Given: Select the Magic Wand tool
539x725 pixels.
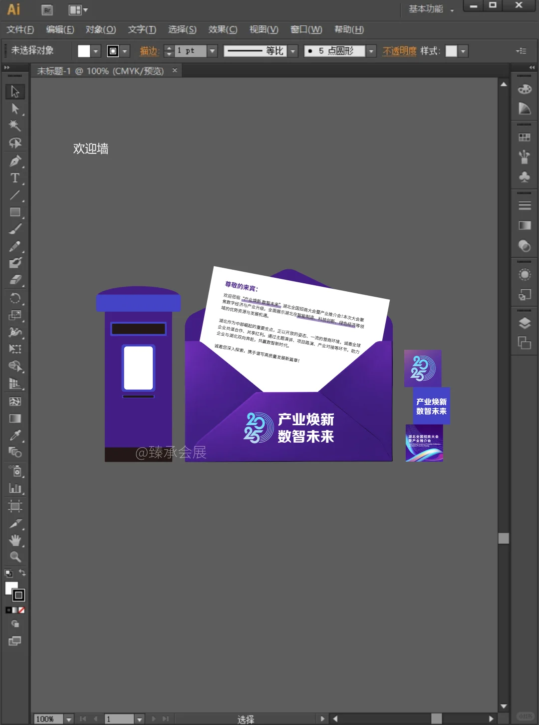Looking at the screenshot, I should tap(15, 125).
